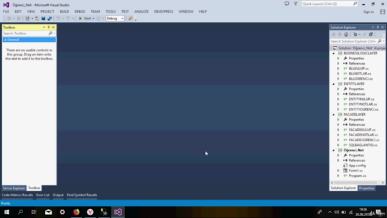Switch to the Server Explorer tab
This screenshot has height=218, width=387.
tap(14, 188)
